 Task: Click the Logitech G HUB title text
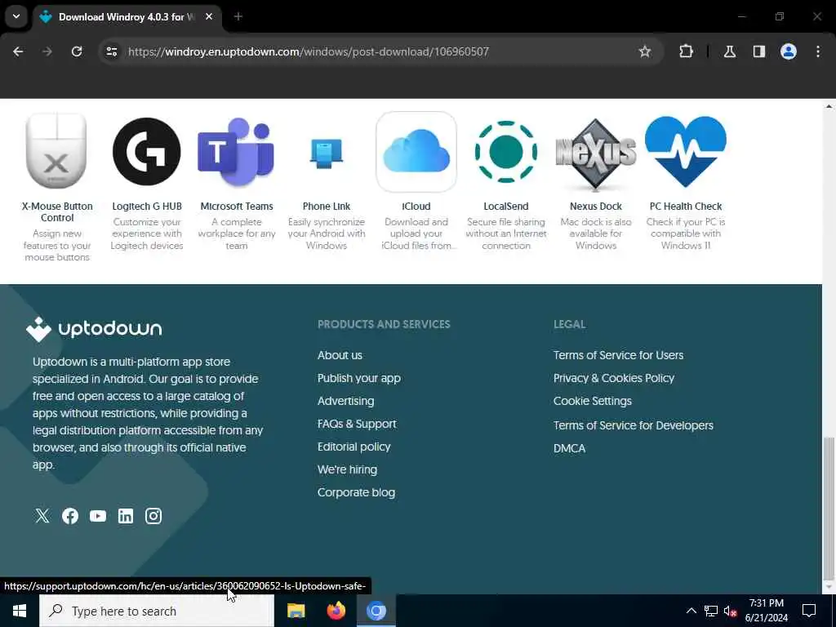point(147,207)
